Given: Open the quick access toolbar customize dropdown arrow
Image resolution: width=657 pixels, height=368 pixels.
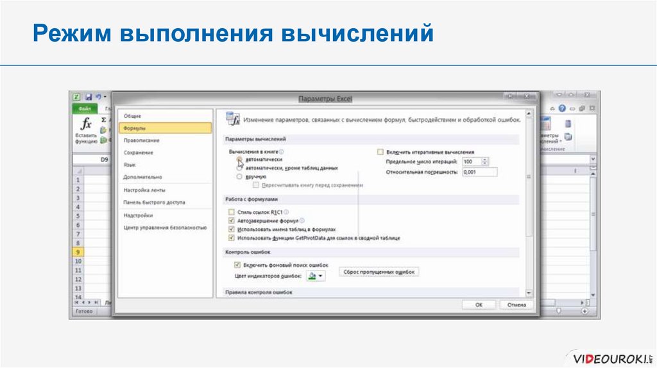Looking at the screenshot, I should (x=105, y=97).
